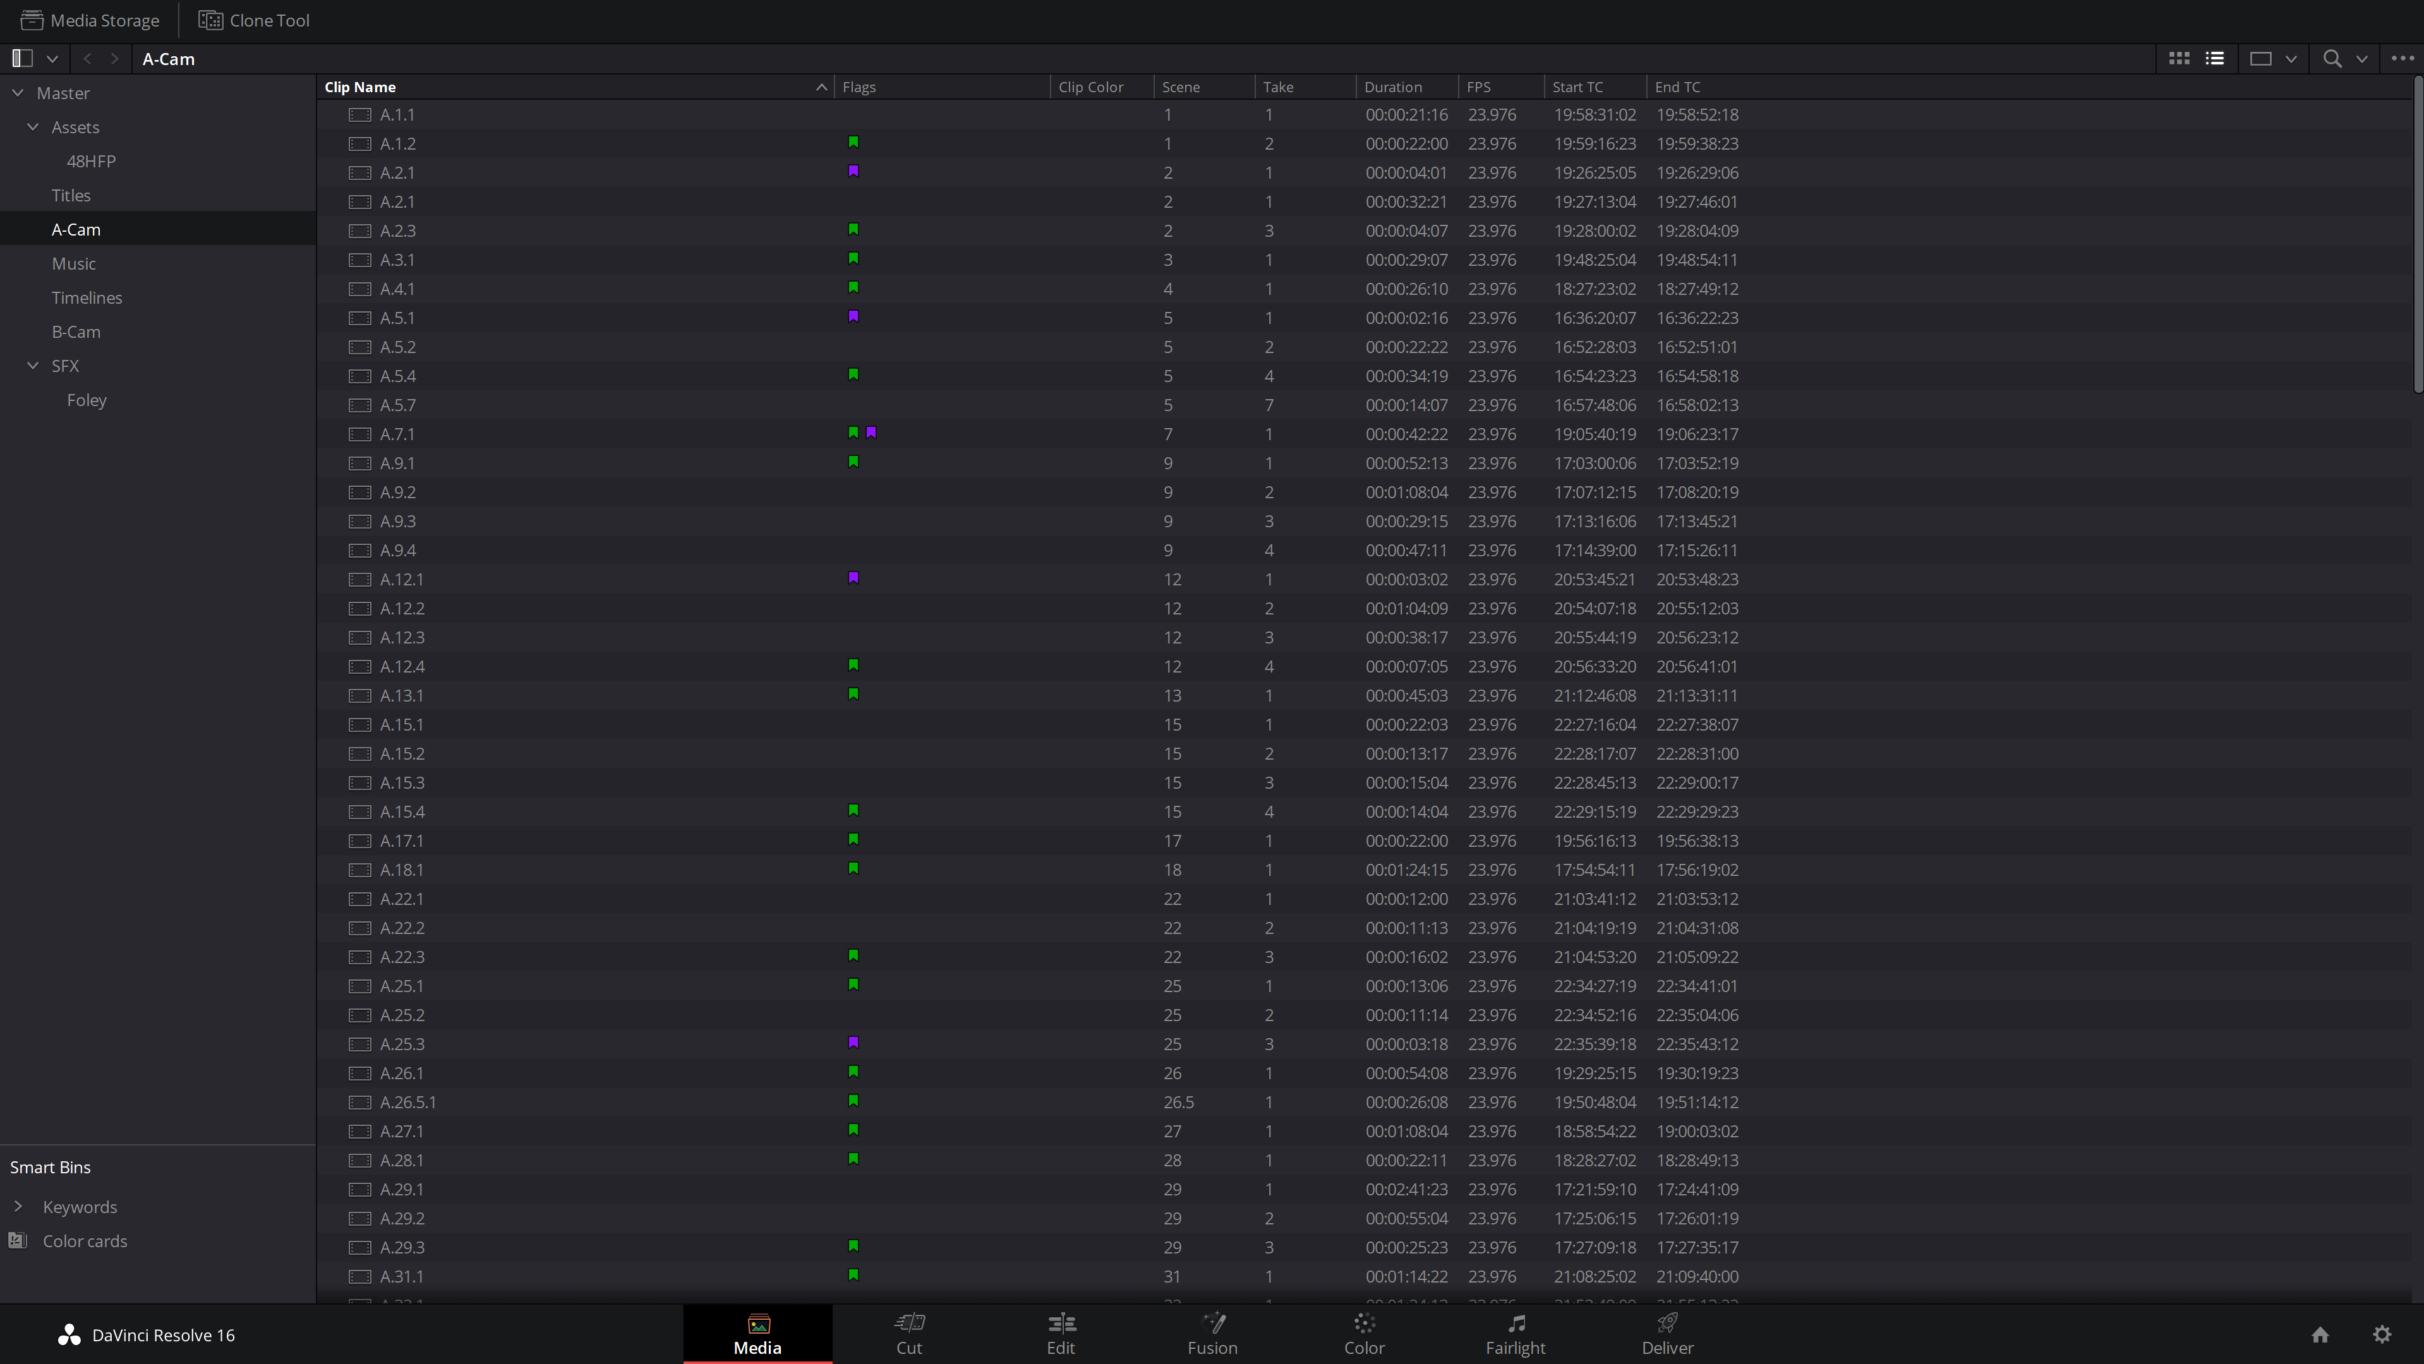2424x1364 pixels.
Task: Click the green flag on A.1.2
Action: pos(853,143)
